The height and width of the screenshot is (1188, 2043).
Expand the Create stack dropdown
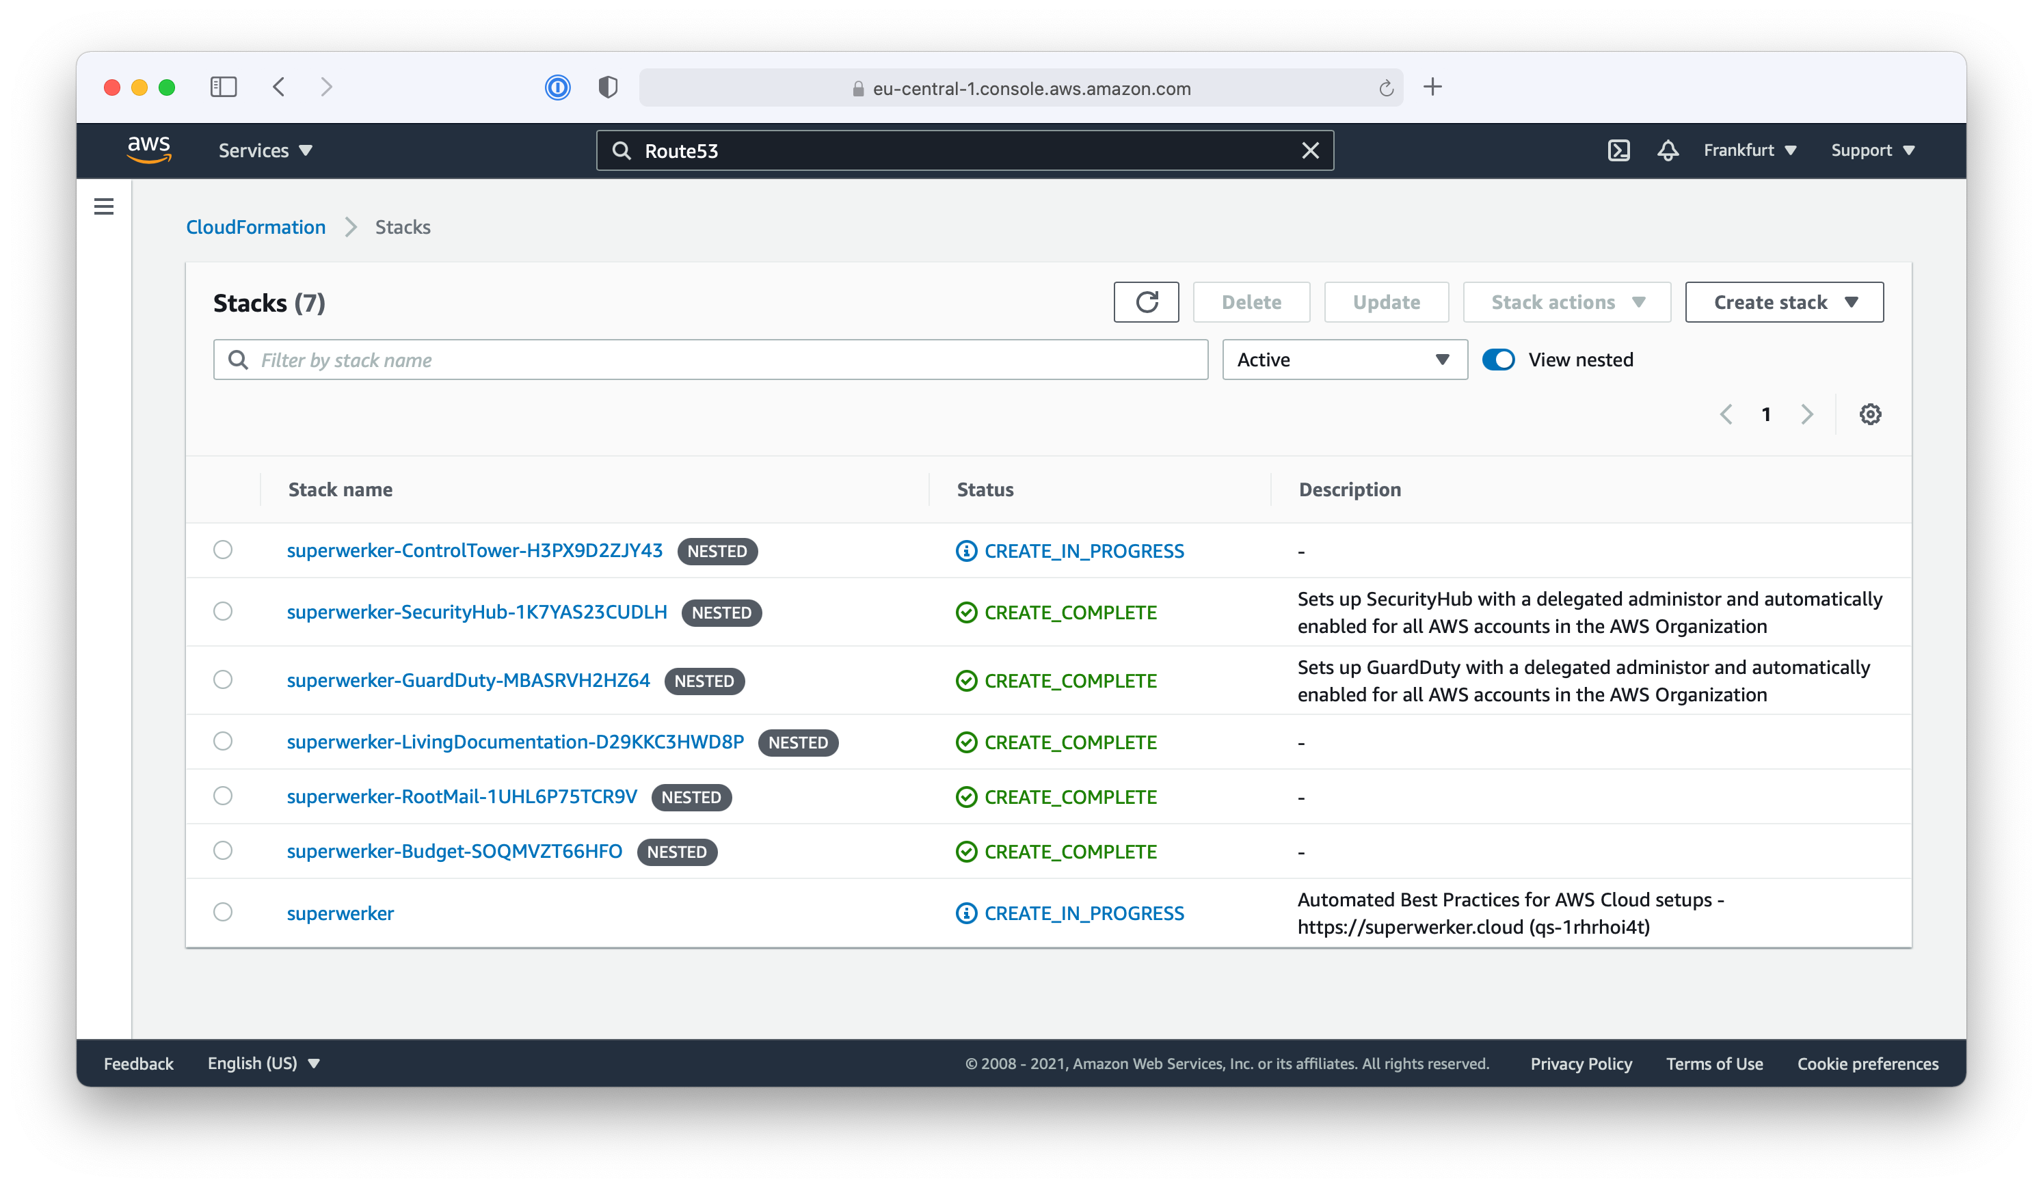click(1785, 302)
